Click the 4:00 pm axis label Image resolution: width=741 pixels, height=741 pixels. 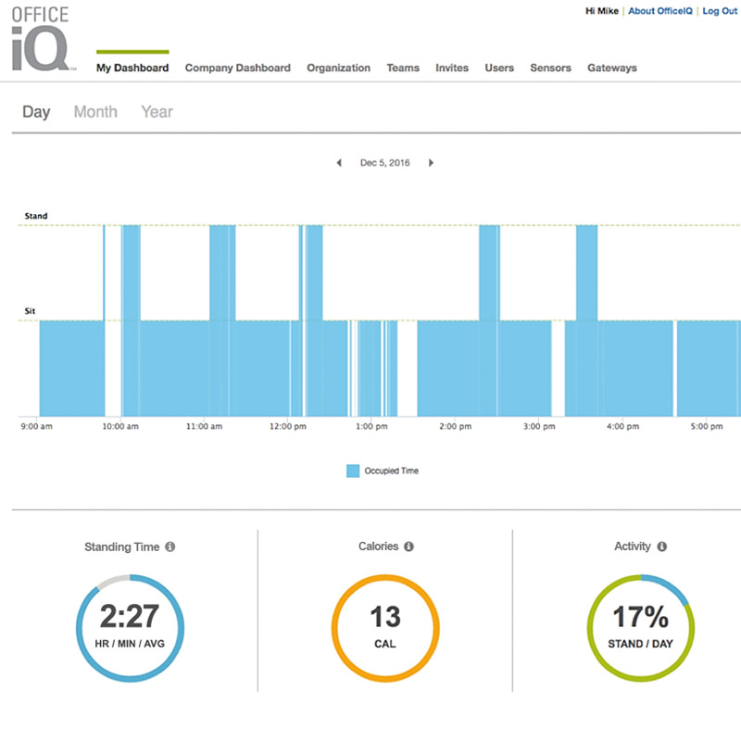[622, 427]
